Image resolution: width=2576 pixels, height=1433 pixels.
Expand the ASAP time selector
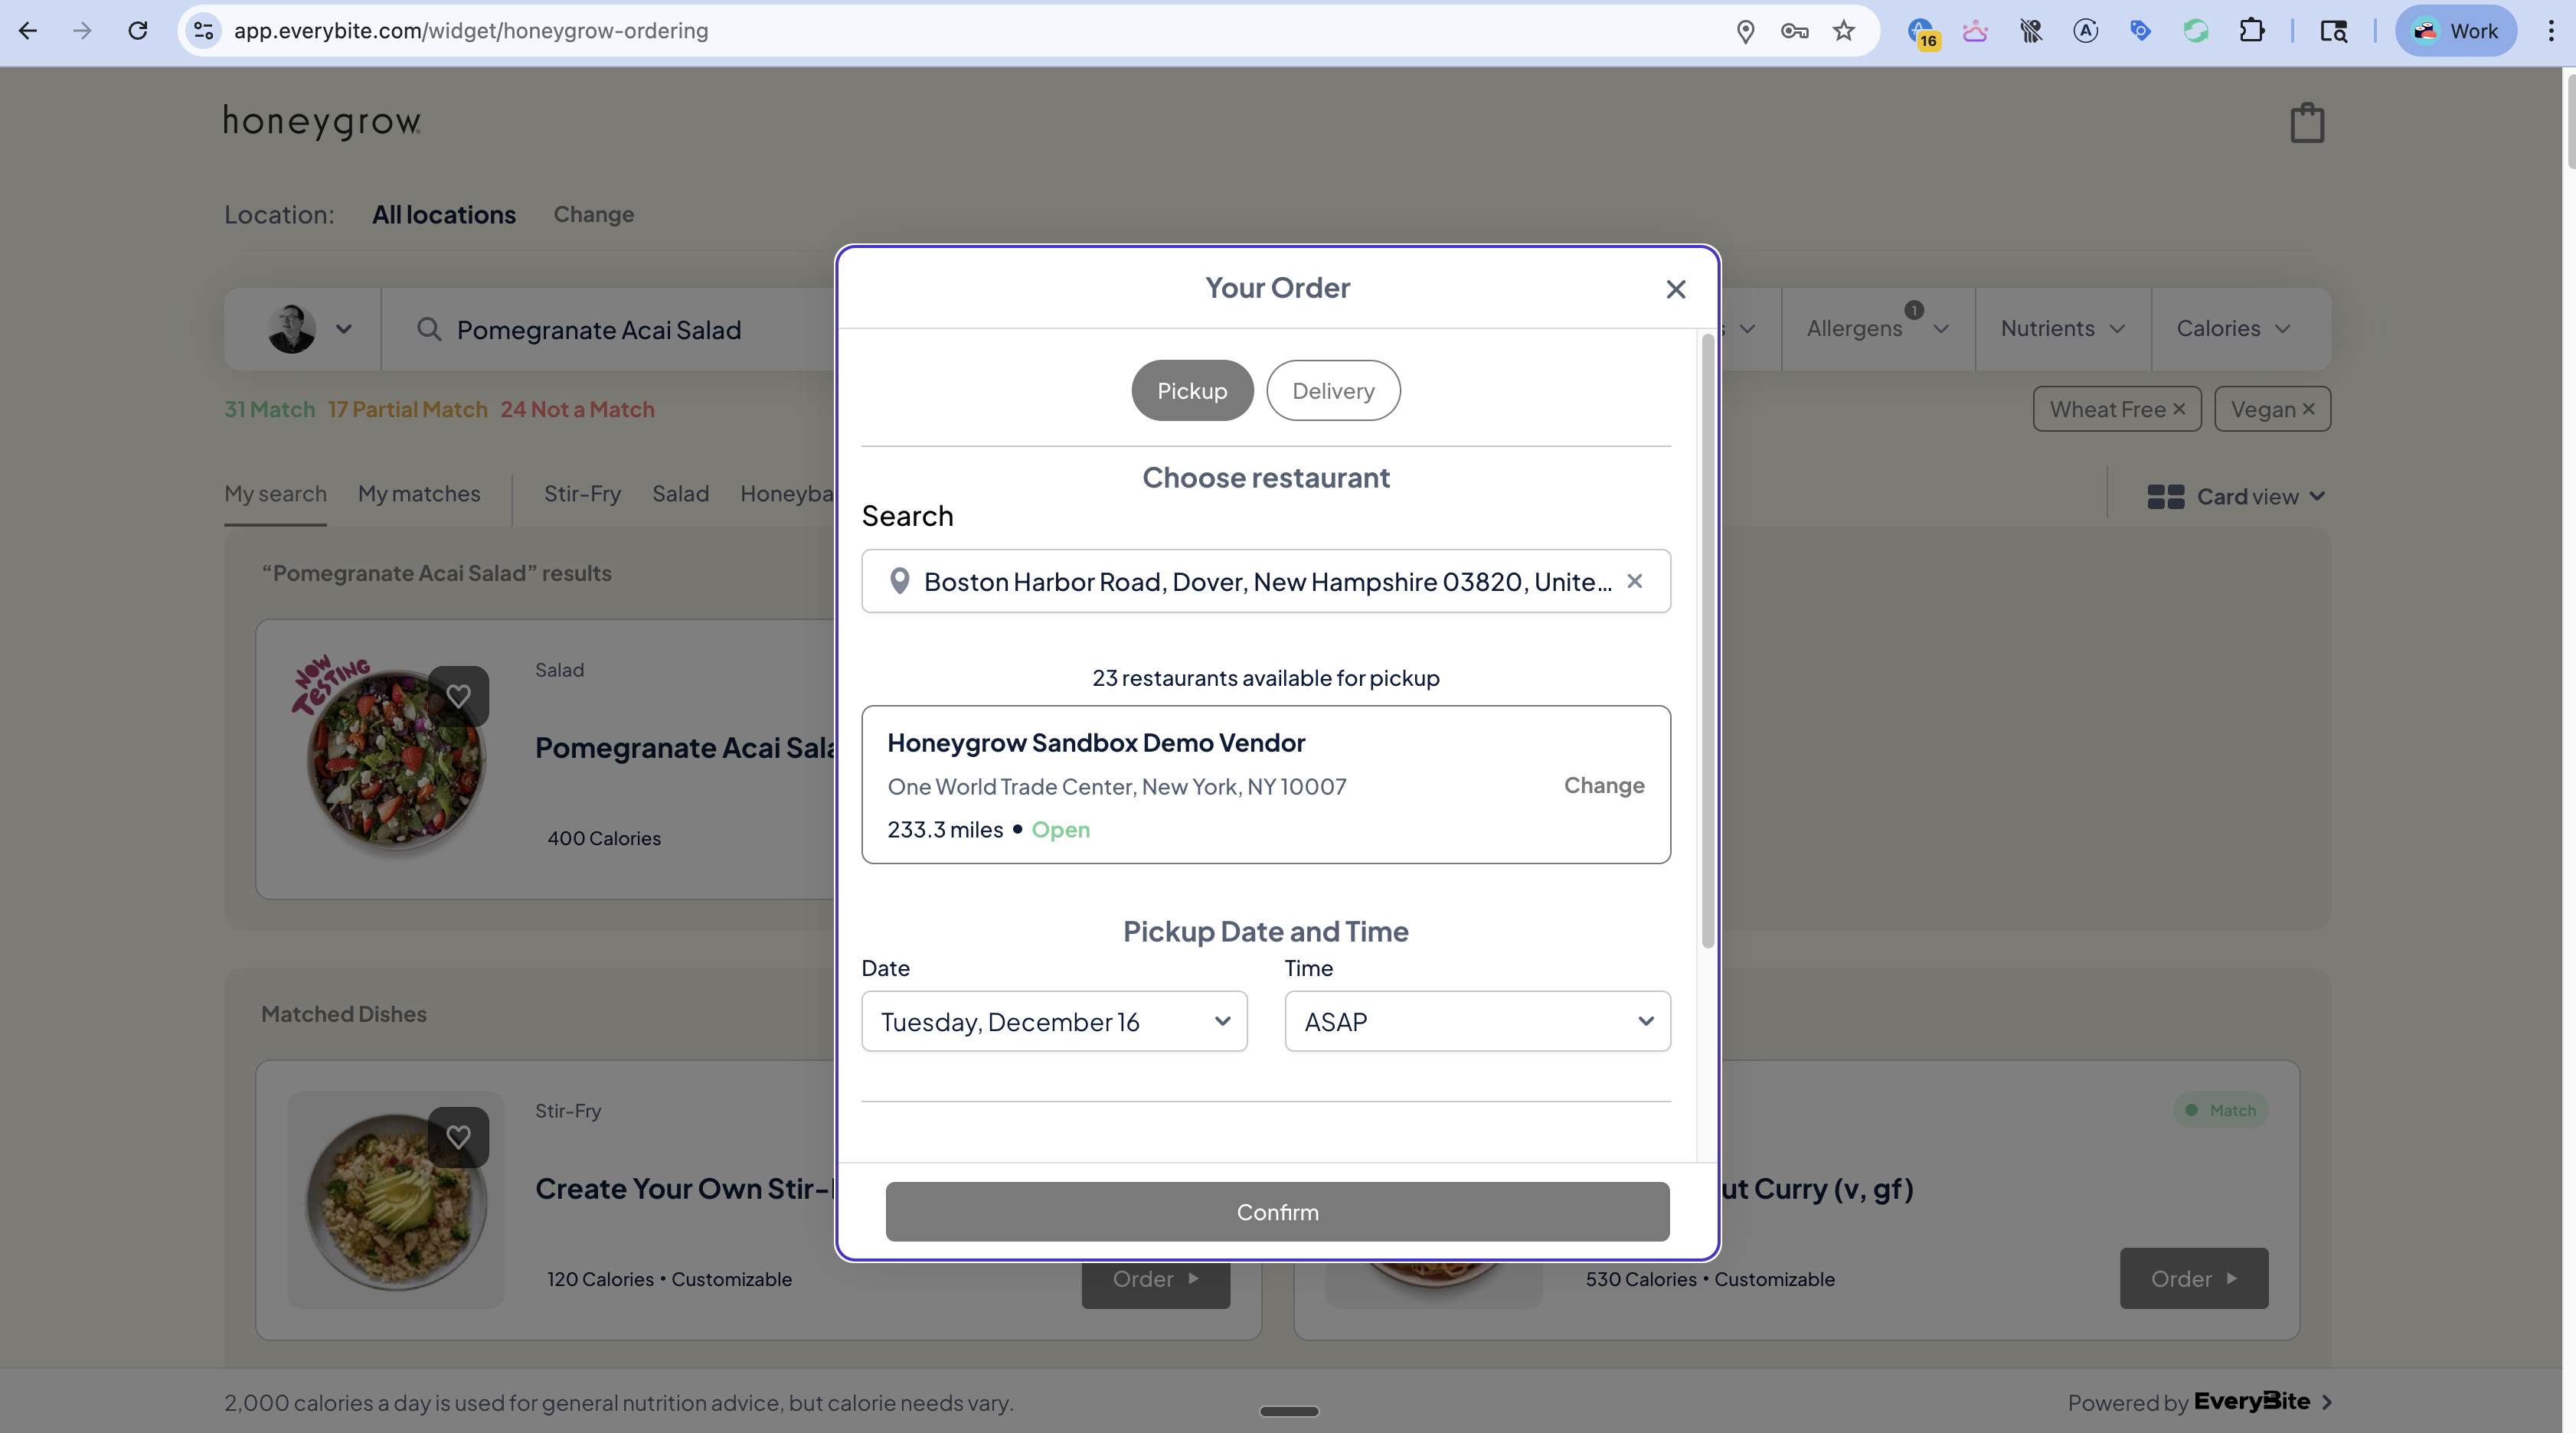1477,1021
